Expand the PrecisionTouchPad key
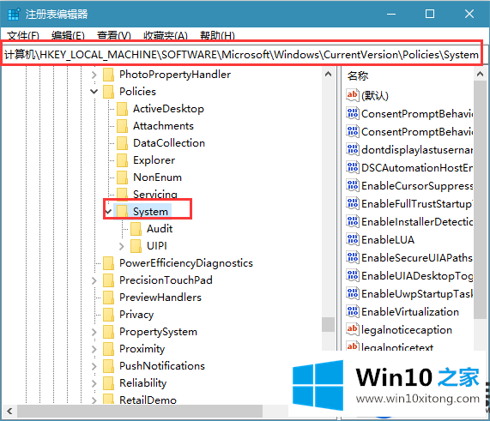Screen dimensions: 490x421 coord(94,280)
